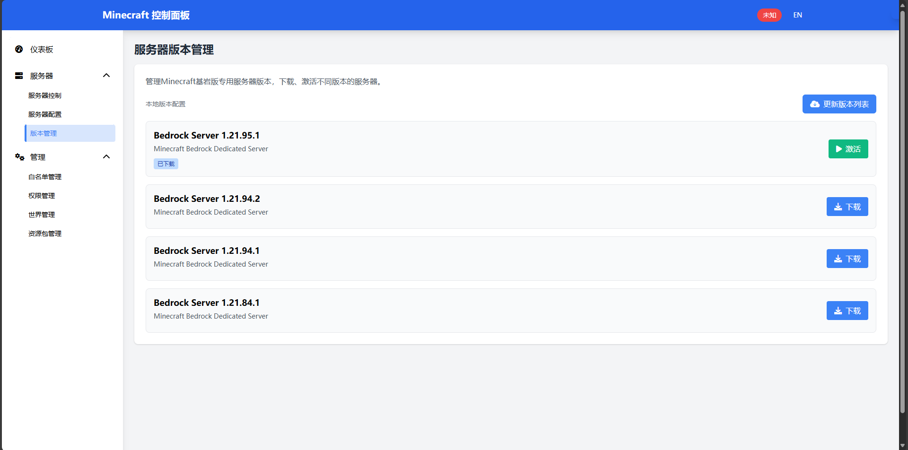Switch language using the EN toggle
The height and width of the screenshot is (450, 908).
click(x=797, y=15)
